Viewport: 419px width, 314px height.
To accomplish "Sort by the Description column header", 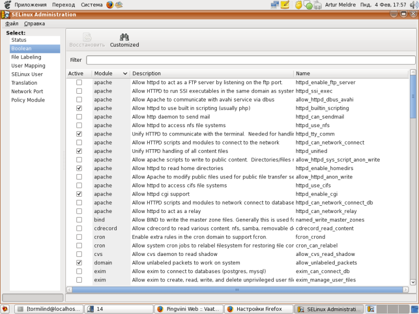I will coord(212,73).
